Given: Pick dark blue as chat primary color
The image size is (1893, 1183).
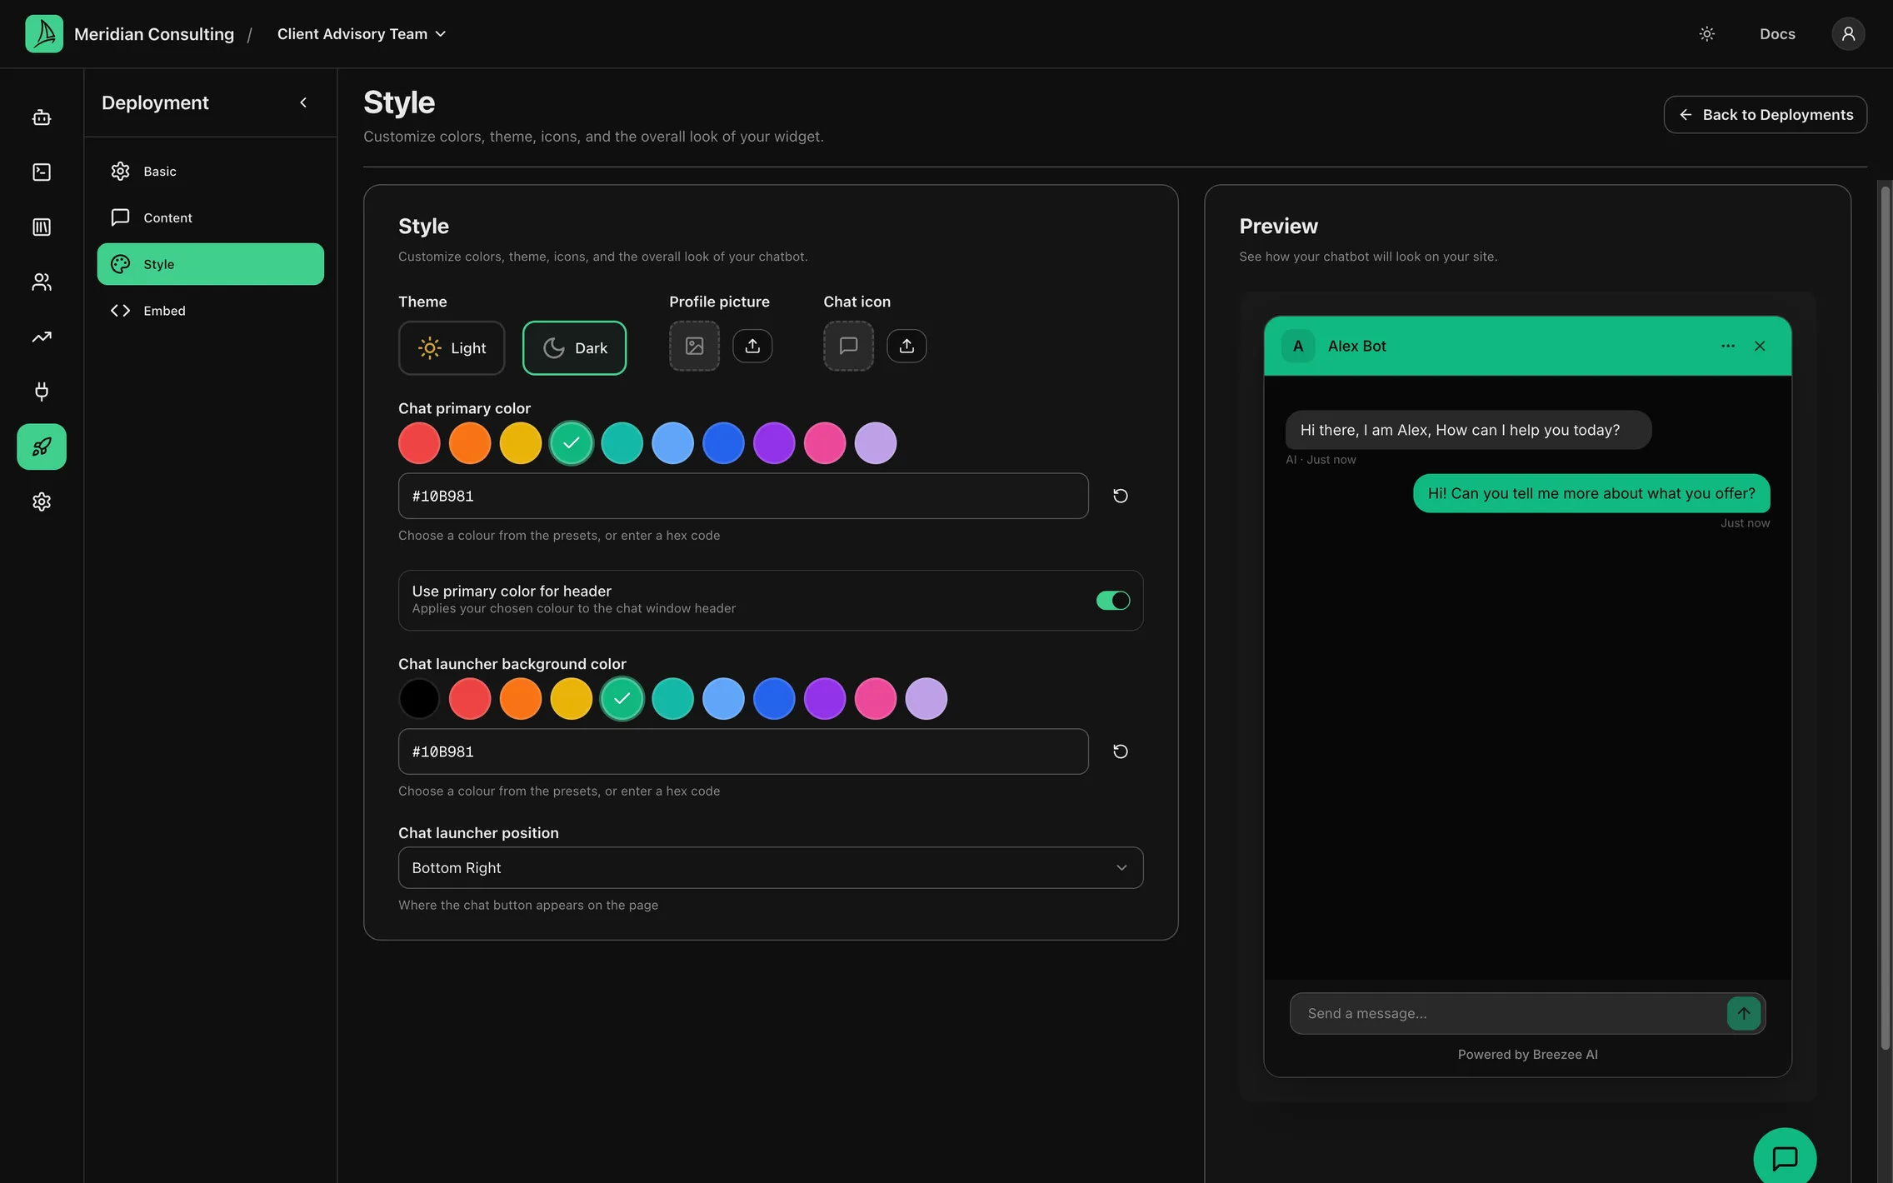Looking at the screenshot, I should click(x=723, y=443).
